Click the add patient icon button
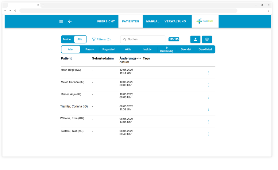 [x=195, y=39]
